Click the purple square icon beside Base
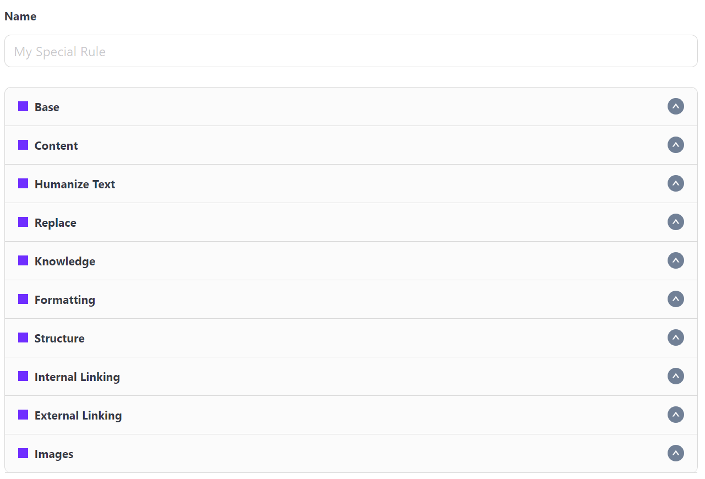The image size is (705, 479). pos(23,106)
